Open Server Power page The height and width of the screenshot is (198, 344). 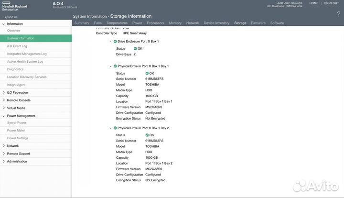36,122
